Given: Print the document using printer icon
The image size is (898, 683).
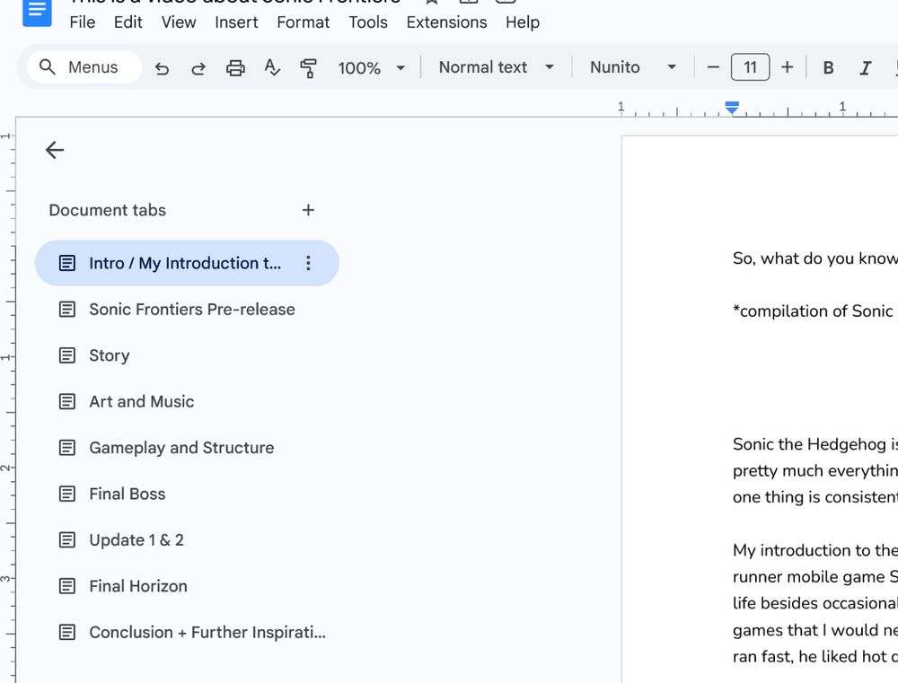Looking at the screenshot, I should click(x=235, y=68).
